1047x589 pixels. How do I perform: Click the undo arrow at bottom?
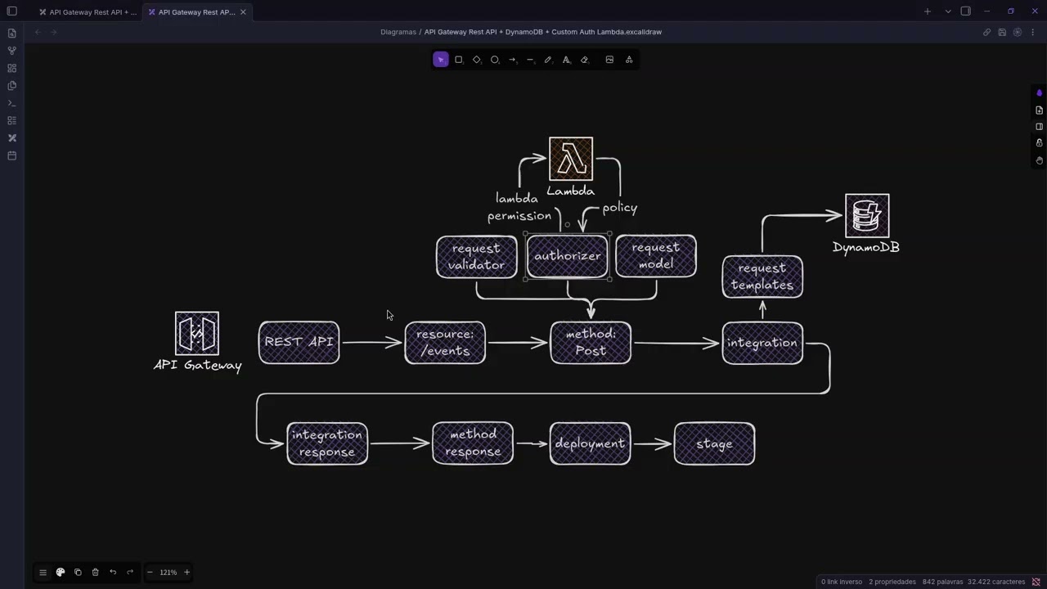(113, 573)
